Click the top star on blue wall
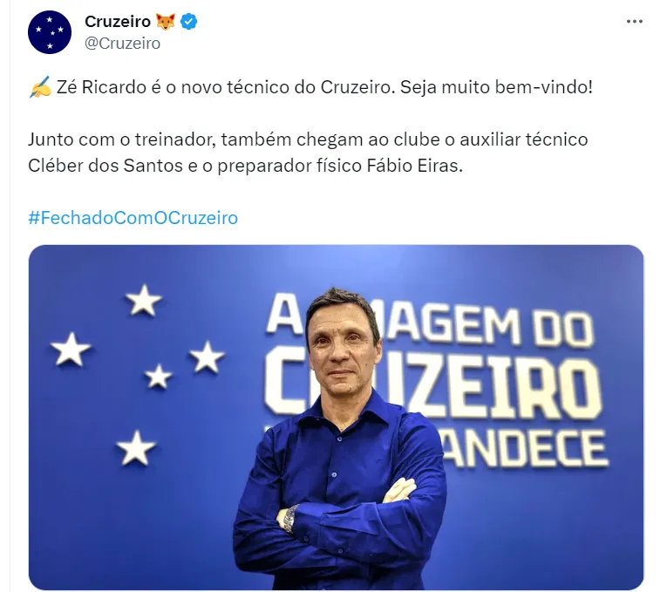Image resolution: width=660 pixels, height=592 pixels. pyautogui.click(x=144, y=300)
